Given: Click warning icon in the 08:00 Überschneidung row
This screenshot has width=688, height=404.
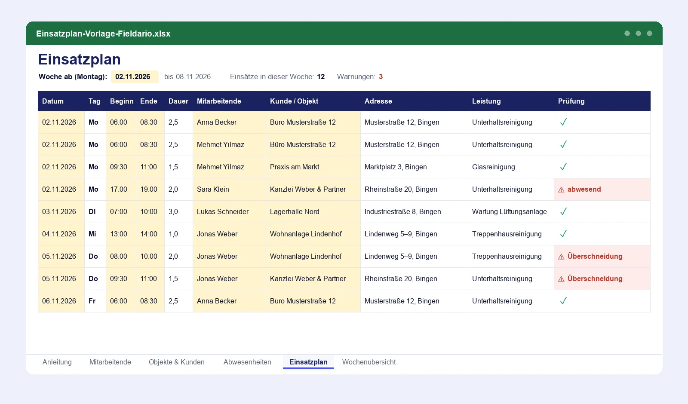Looking at the screenshot, I should (561, 257).
